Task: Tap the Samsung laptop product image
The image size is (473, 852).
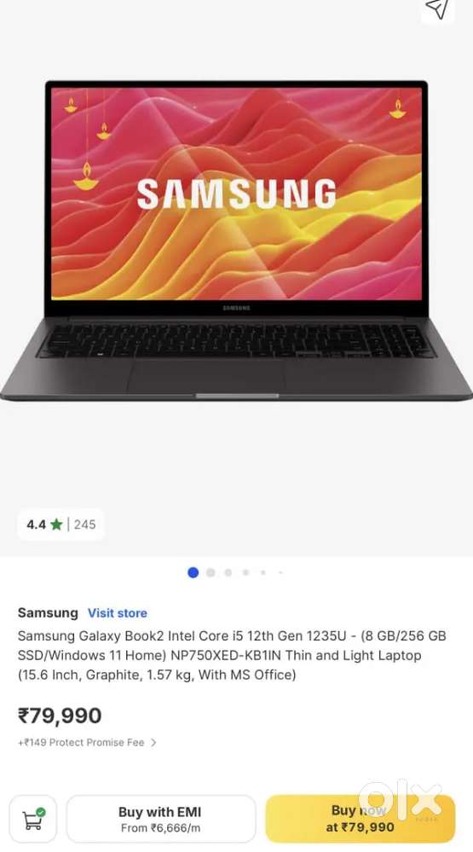Action: pos(236,241)
